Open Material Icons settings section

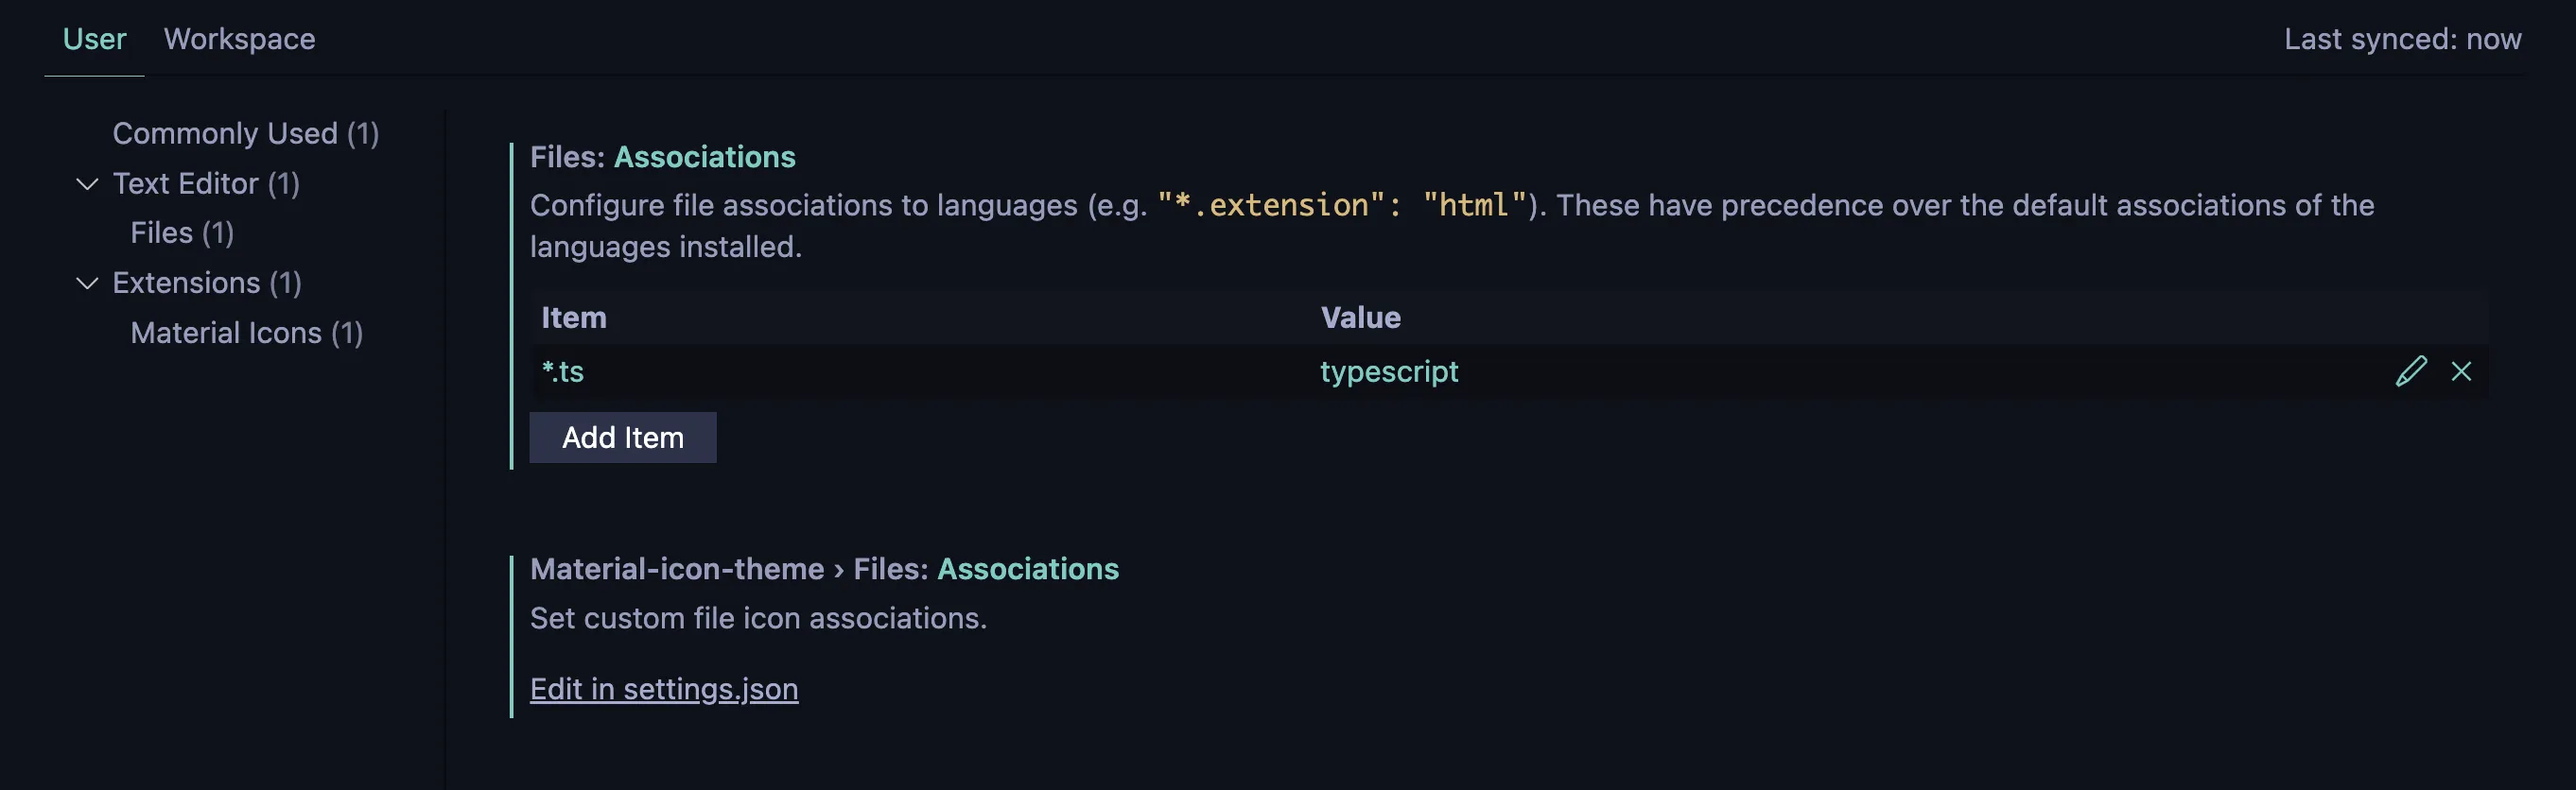coord(246,333)
